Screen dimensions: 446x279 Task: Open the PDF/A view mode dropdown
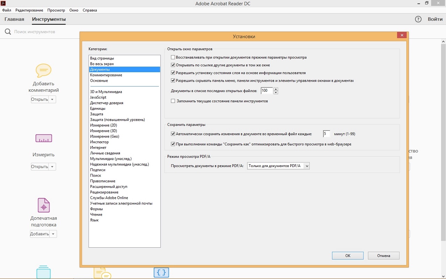coord(278,166)
